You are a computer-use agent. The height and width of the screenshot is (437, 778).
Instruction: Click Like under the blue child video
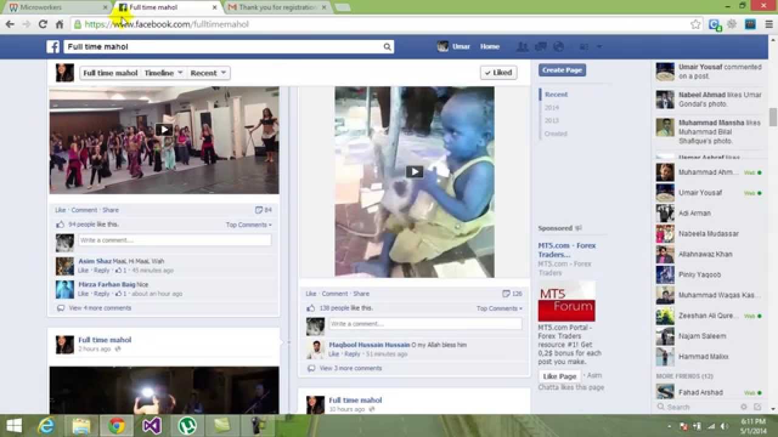(311, 294)
